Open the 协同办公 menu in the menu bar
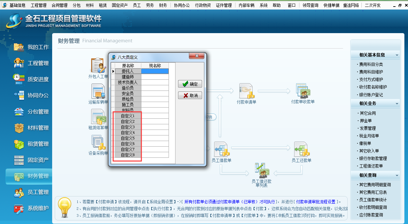The width and height of the screenshot is (408, 224). coord(182,5)
